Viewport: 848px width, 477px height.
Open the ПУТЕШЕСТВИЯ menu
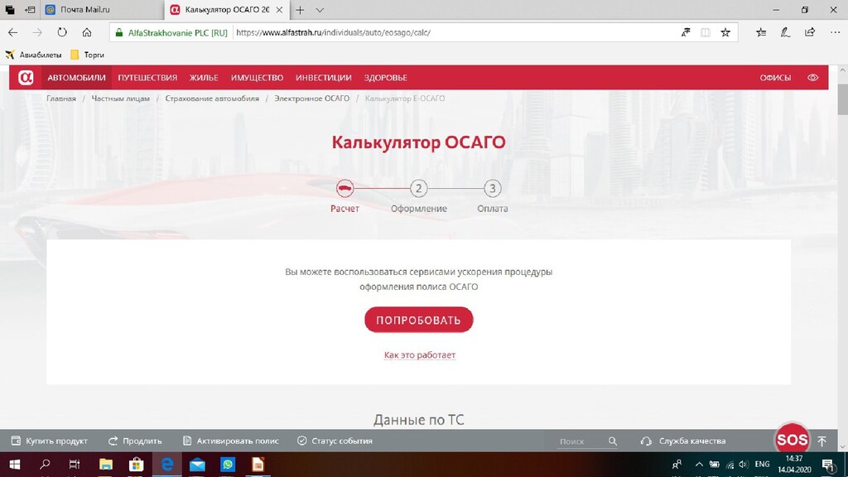click(x=147, y=77)
